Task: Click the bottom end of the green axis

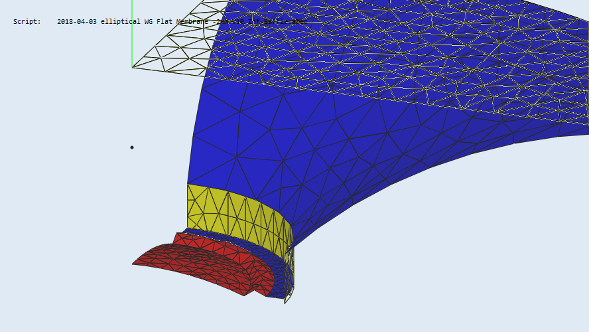Action: 132,65
